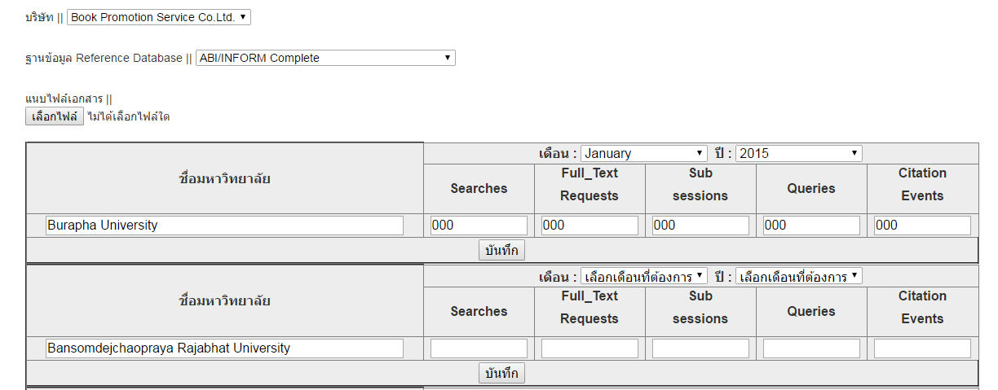Click the file chooser button
Viewport: 998px width, 390px height.
(x=55, y=116)
